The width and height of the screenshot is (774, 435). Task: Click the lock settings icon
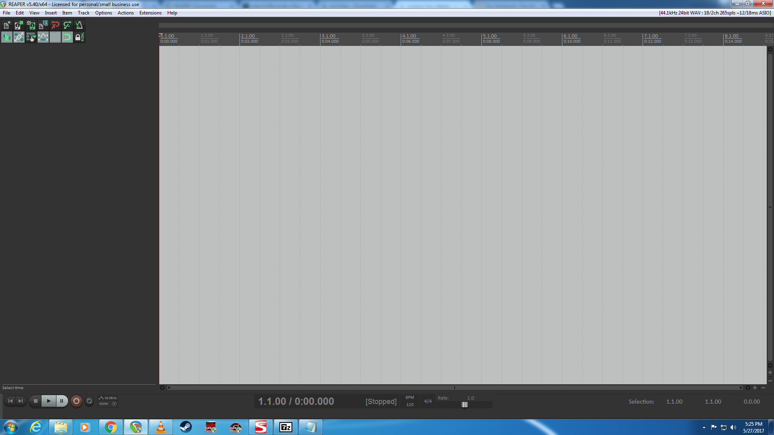[79, 37]
